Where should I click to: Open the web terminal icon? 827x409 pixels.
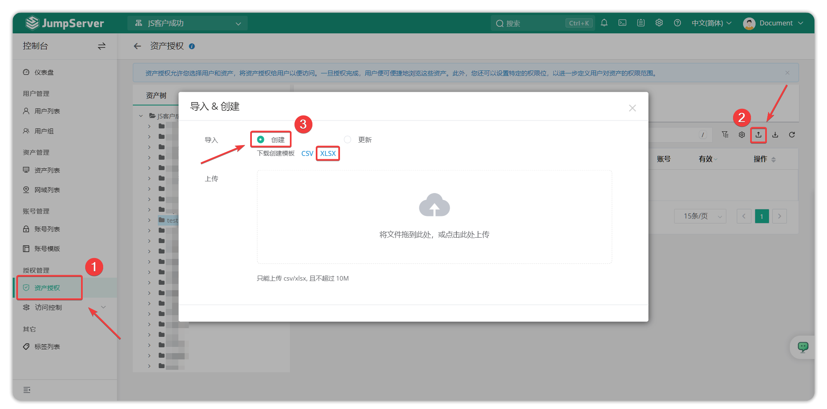pyautogui.click(x=622, y=23)
